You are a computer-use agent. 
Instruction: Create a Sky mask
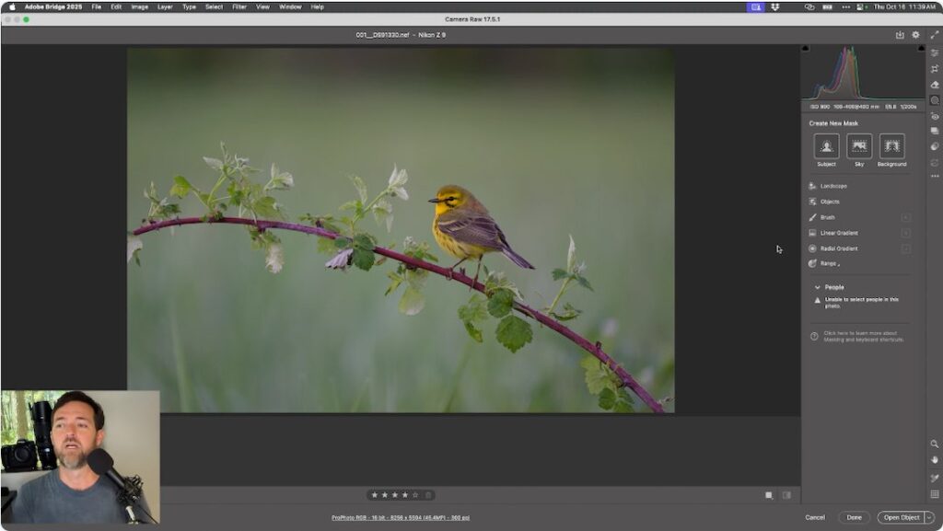coord(859,147)
